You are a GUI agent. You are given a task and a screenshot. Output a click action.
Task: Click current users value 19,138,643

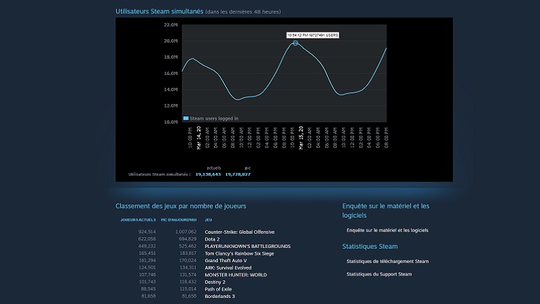[x=208, y=174]
